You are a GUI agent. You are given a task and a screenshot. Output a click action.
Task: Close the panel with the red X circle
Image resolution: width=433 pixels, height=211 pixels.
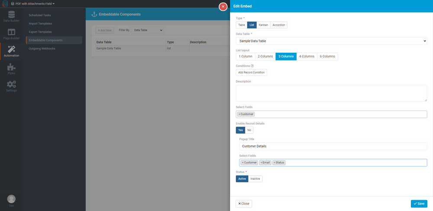point(223,6)
